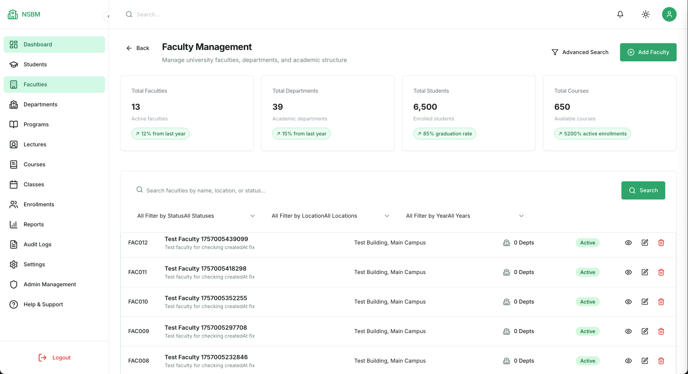Image resolution: width=688 pixels, height=374 pixels.
Task: Go to Departments in the sidebar
Action: tap(40, 105)
